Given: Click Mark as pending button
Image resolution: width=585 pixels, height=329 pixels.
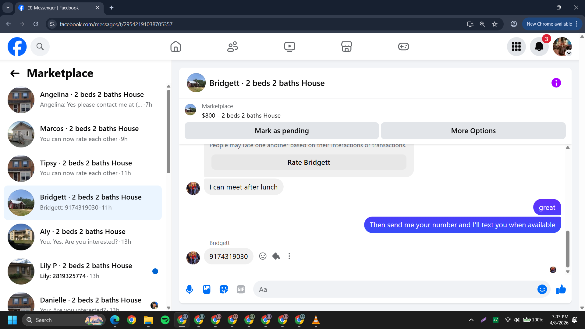Looking at the screenshot, I should pos(282,131).
